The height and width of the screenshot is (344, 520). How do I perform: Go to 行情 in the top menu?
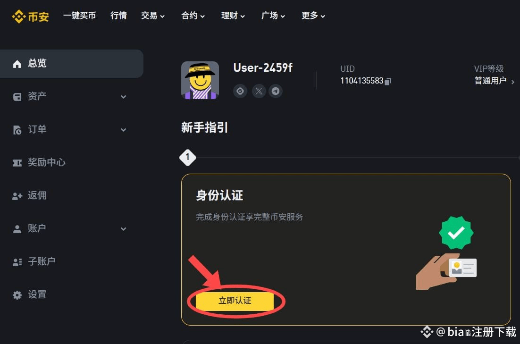pos(118,16)
